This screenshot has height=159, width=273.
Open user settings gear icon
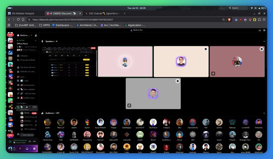tap(34, 149)
